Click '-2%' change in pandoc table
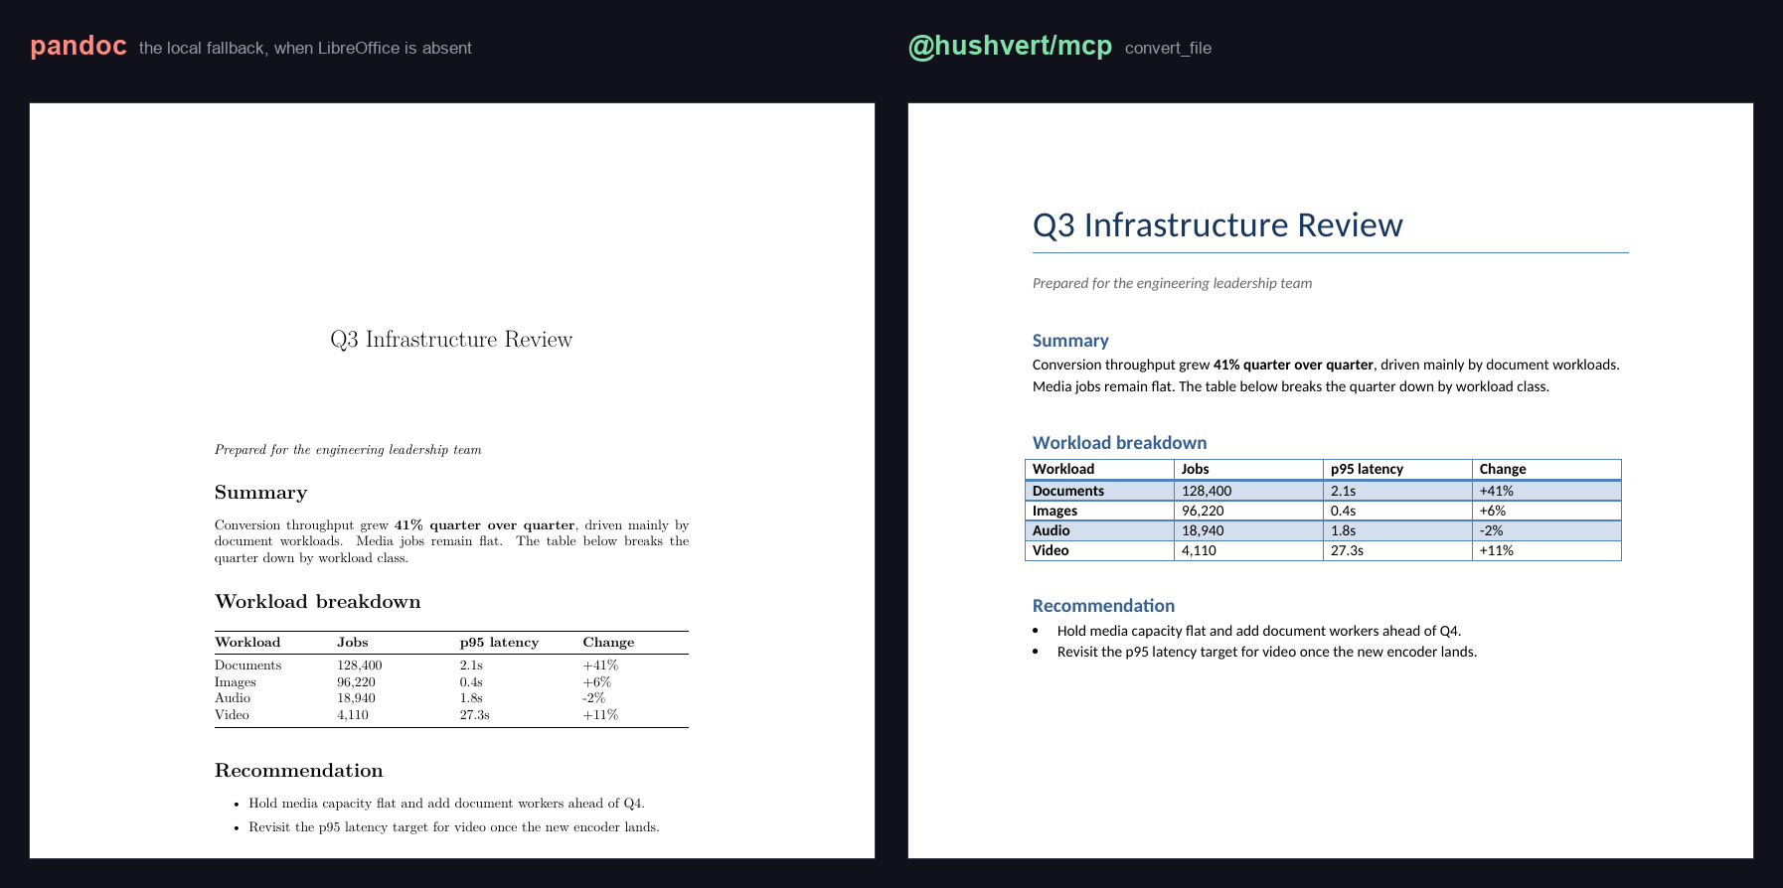 (593, 698)
